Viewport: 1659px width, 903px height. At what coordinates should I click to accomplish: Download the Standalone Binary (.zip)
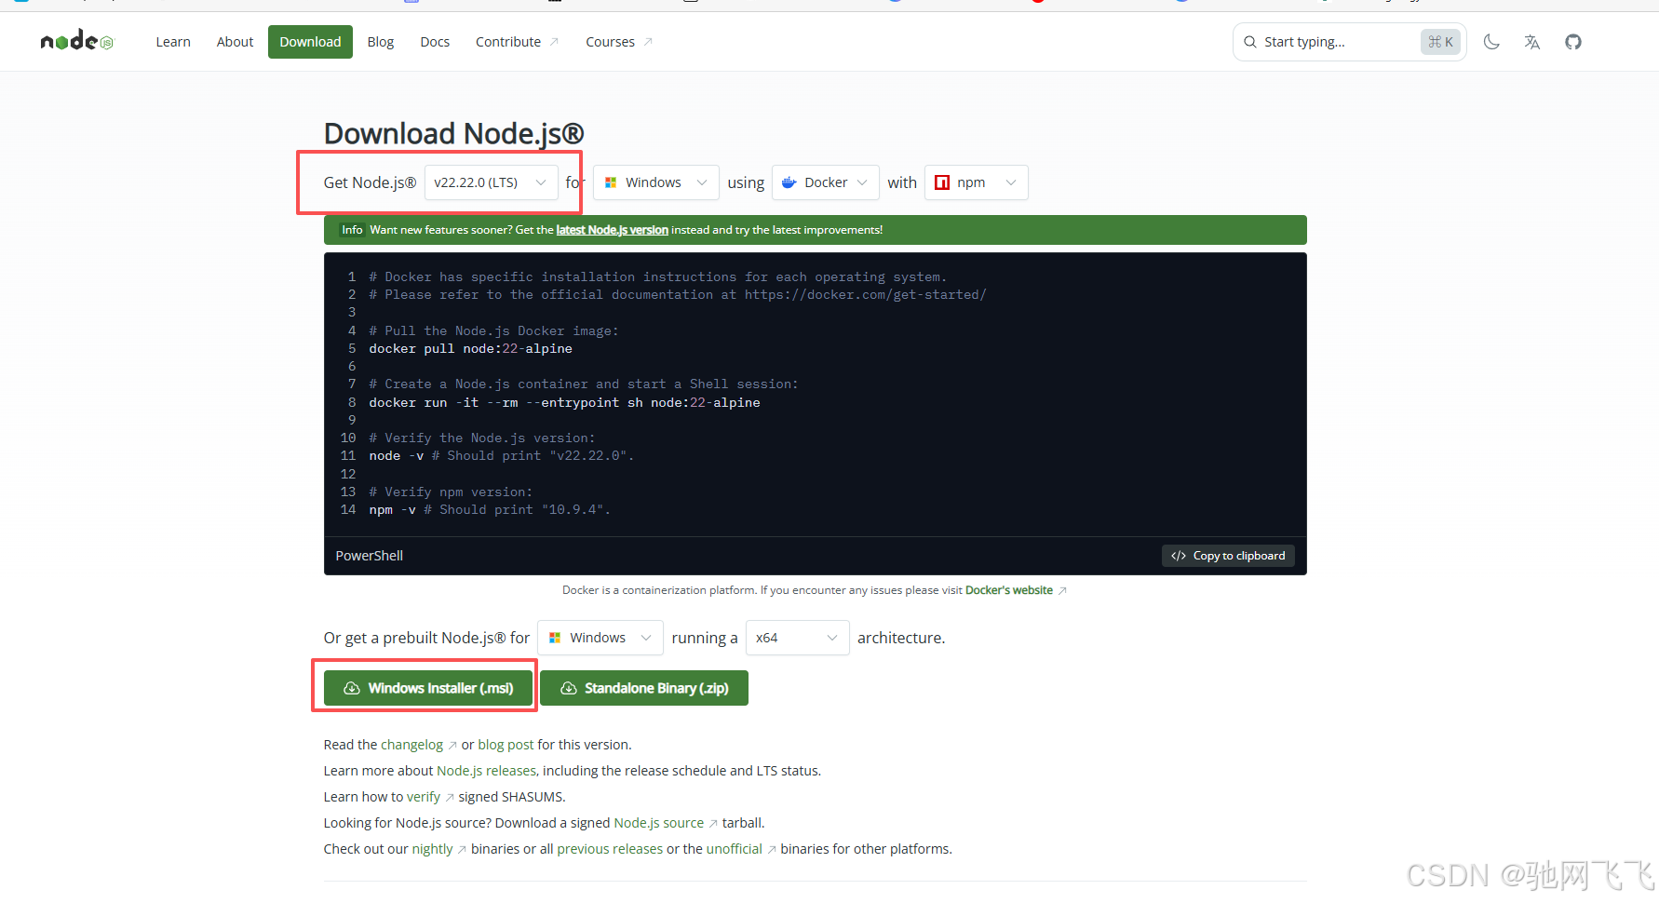coord(643,688)
